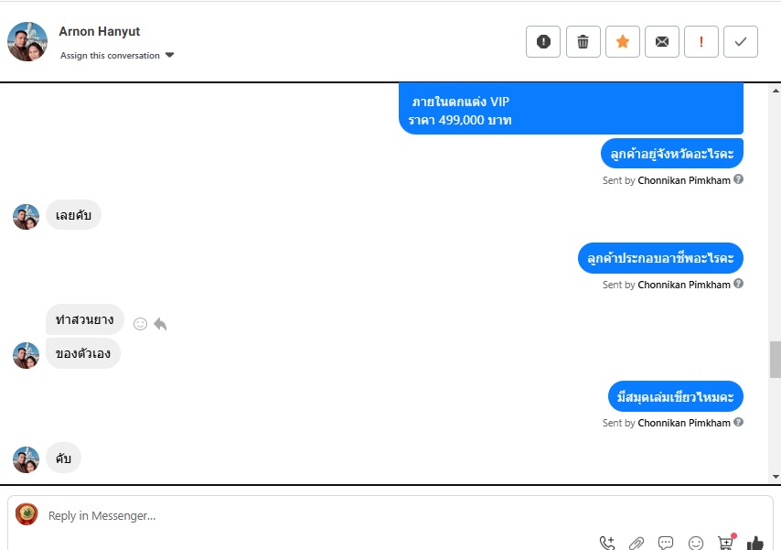Select the 'ราคา 499,000 บาท' VIP message
Screen dimensions: 781x550
(x=571, y=109)
